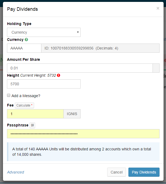166x184 pixels.
Task: Enable the Add a Message checkbox
Action: point(9,95)
